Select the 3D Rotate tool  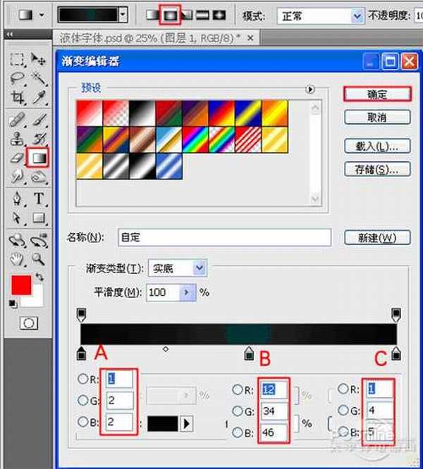pyautogui.click(x=17, y=240)
